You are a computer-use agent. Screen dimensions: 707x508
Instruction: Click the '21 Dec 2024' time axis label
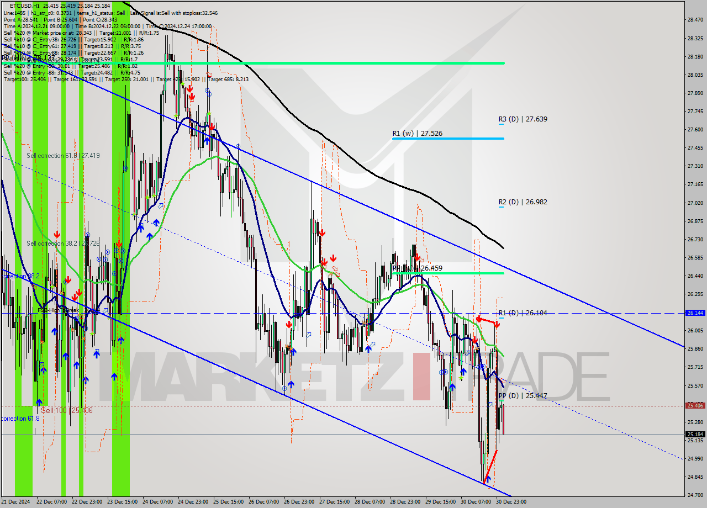pyautogui.click(x=17, y=502)
